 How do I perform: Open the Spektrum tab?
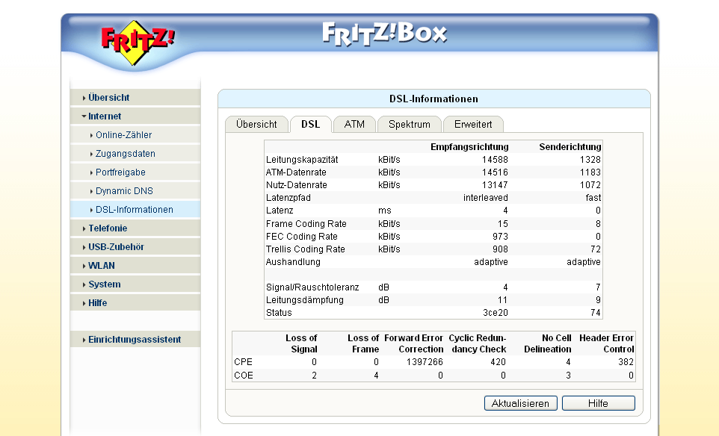[410, 125]
